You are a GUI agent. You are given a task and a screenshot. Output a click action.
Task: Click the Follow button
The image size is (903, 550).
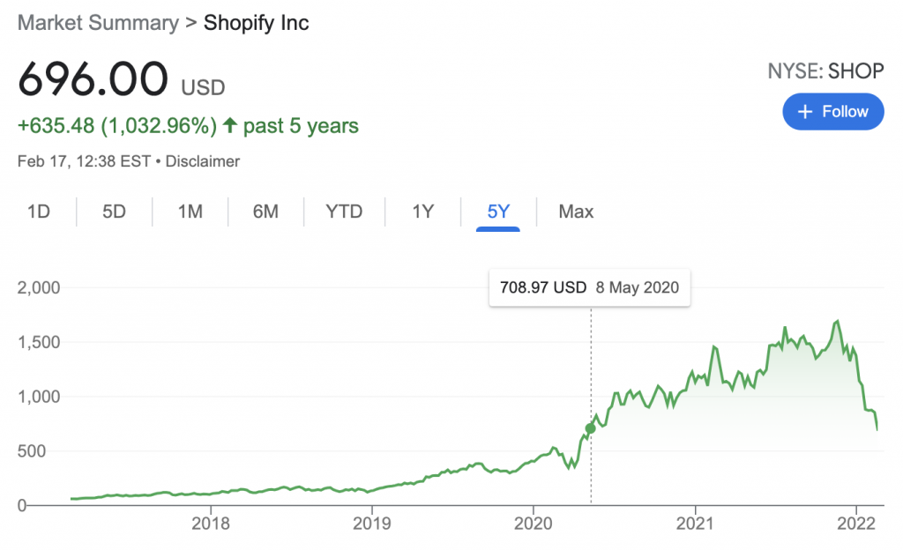832,112
